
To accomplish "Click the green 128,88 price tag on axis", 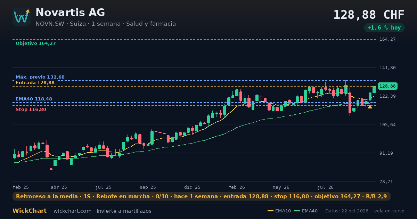I will (387, 86).
